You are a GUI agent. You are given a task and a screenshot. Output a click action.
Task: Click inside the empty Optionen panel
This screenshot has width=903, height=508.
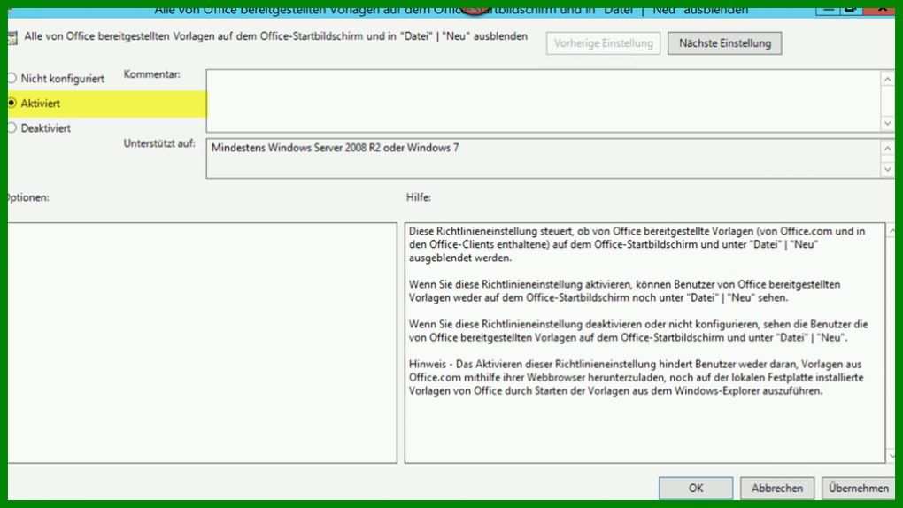tap(202, 343)
